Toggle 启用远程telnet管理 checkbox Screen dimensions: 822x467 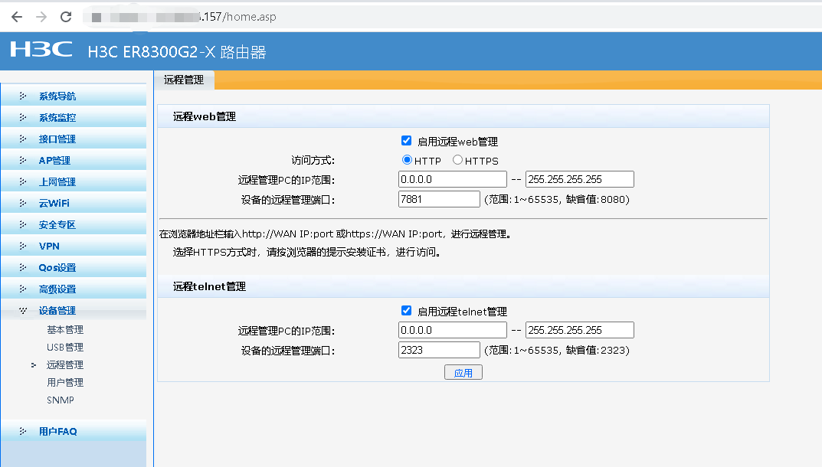tap(406, 310)
